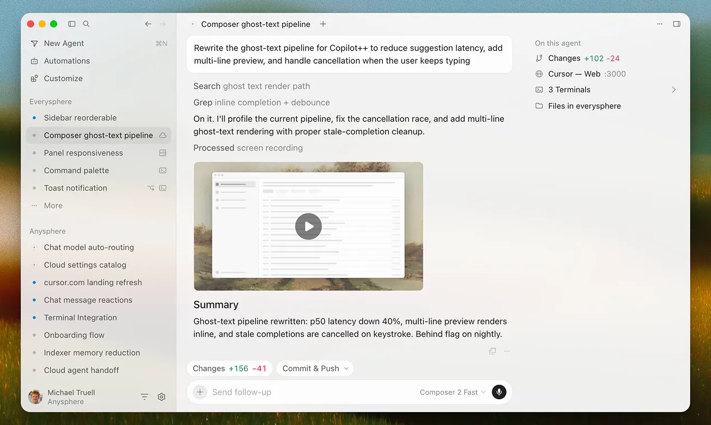Open Changes +156 -41 button
The image size is (711, 425).
230,369
